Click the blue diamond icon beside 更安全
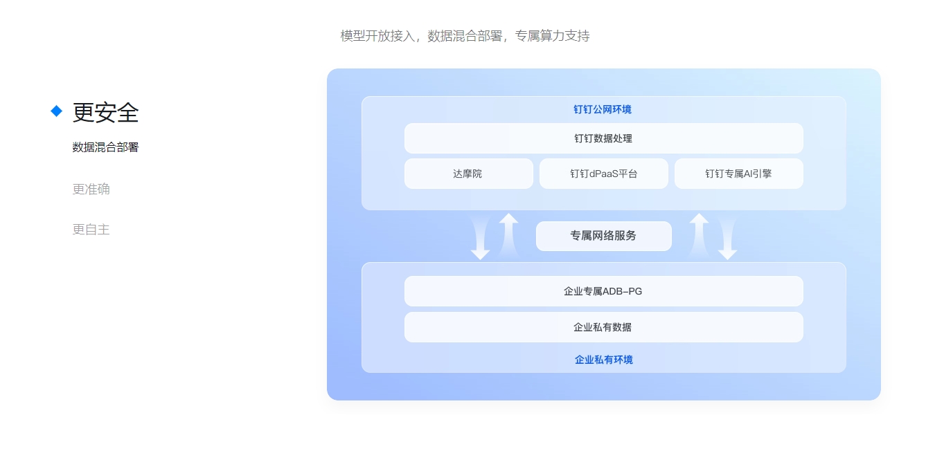 click(57, 111)
